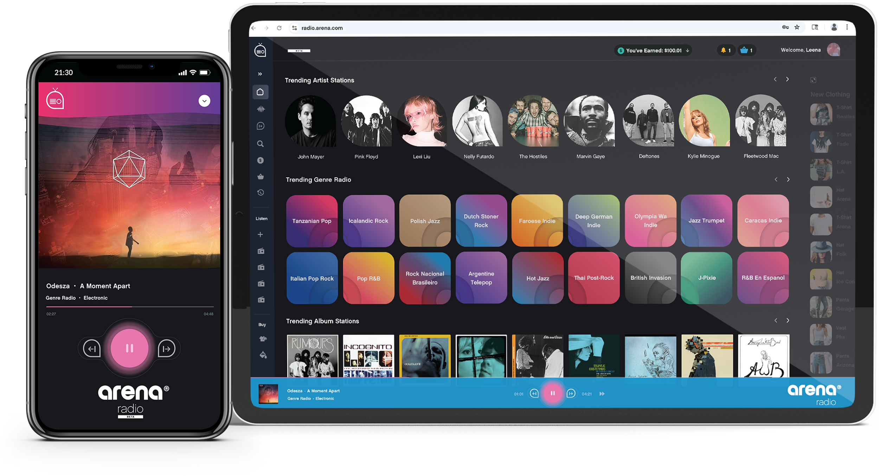Bookmark the page with the browser star icon
This screenshot has height=476, width=879.
pyautogui.click(x=797, y=27)
